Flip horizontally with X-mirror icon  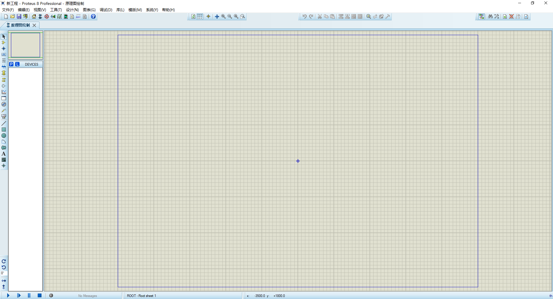click(4, 281)
